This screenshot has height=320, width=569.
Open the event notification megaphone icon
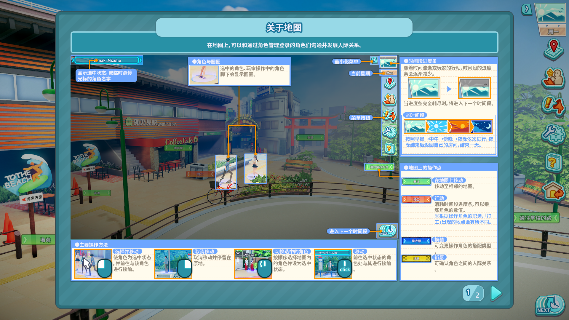(x=553, y=105)
